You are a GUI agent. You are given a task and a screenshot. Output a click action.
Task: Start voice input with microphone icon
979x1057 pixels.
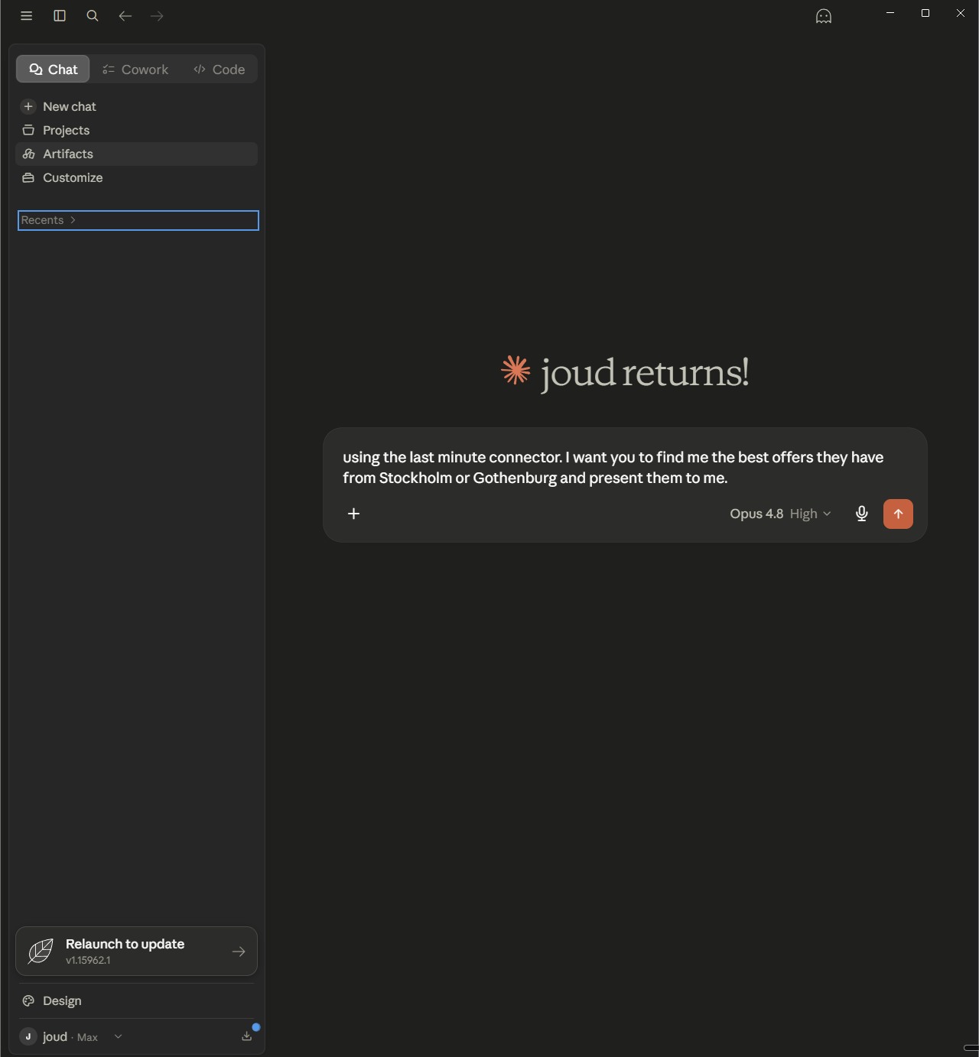tap(861, 514)
